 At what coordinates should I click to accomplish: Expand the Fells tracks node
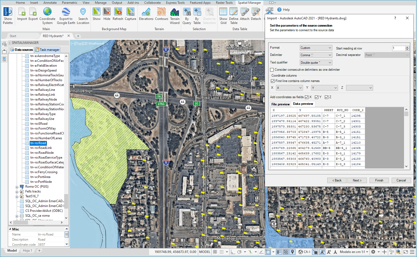[17, 192]
